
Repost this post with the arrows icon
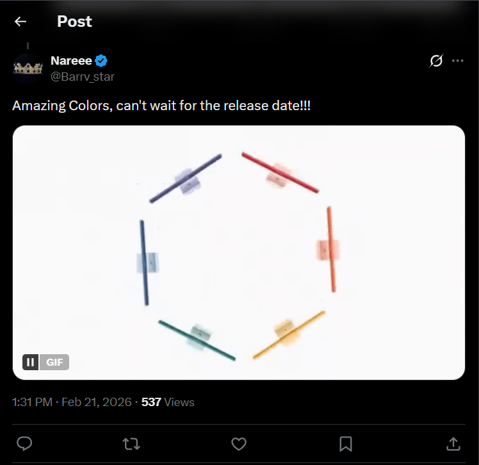pos(131,443)
